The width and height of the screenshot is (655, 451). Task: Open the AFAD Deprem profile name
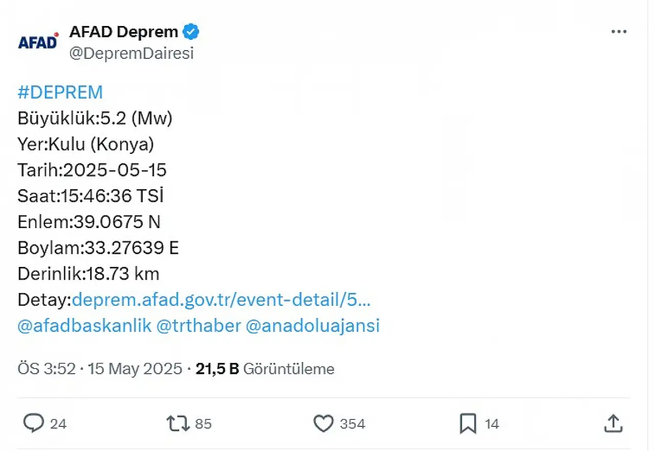point(123,32)
